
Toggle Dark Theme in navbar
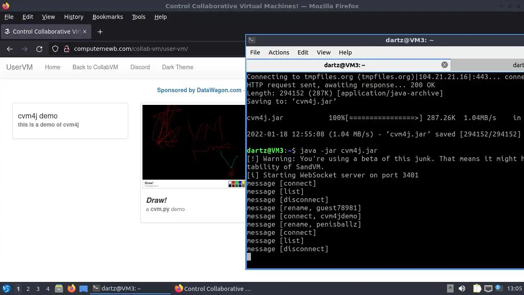pos(178,67)
